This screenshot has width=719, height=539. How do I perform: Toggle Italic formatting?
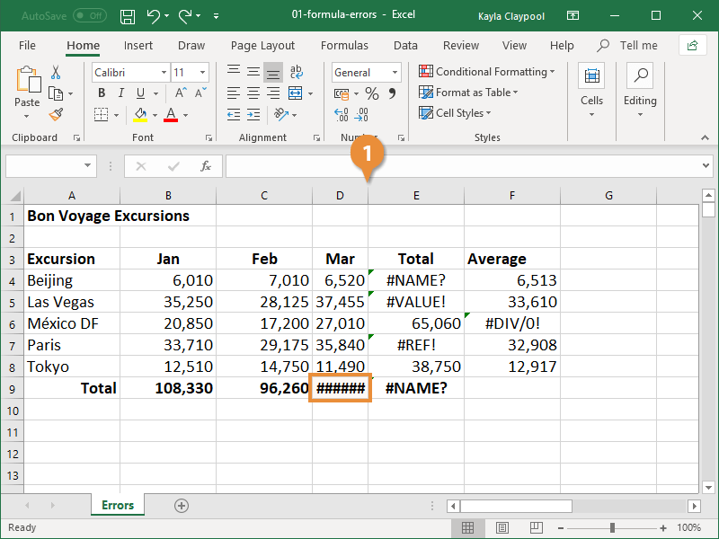(x=121, y=93)
